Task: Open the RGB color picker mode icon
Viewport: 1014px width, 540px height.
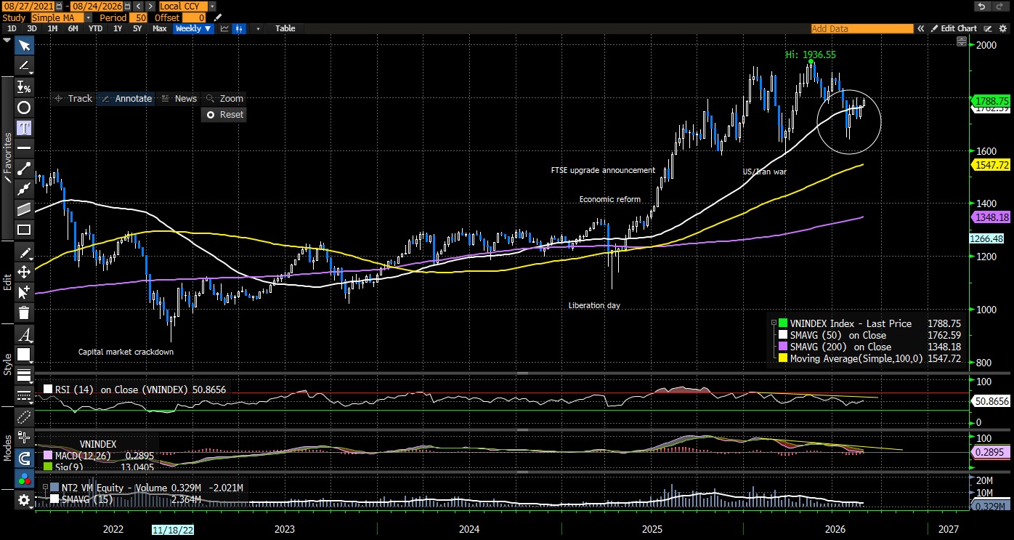Action: coord(24,479)
